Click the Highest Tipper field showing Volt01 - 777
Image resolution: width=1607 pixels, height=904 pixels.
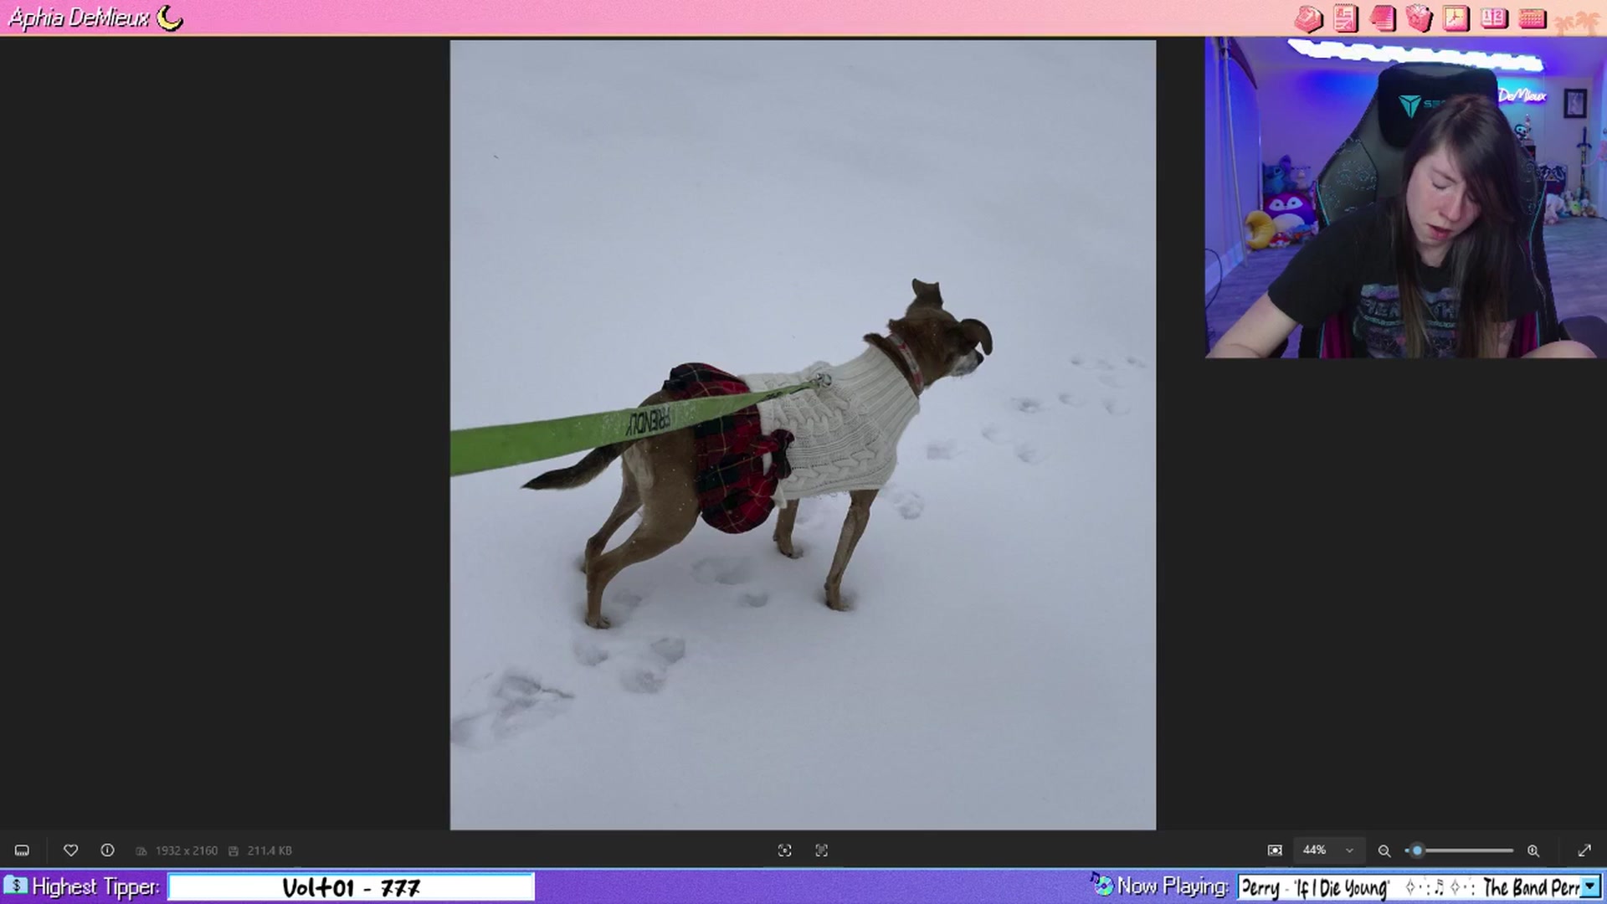click(351, 887)
